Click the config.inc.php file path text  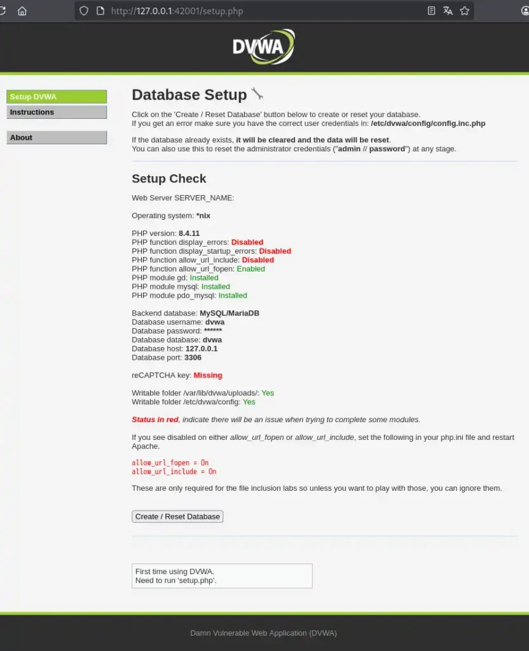428,123
